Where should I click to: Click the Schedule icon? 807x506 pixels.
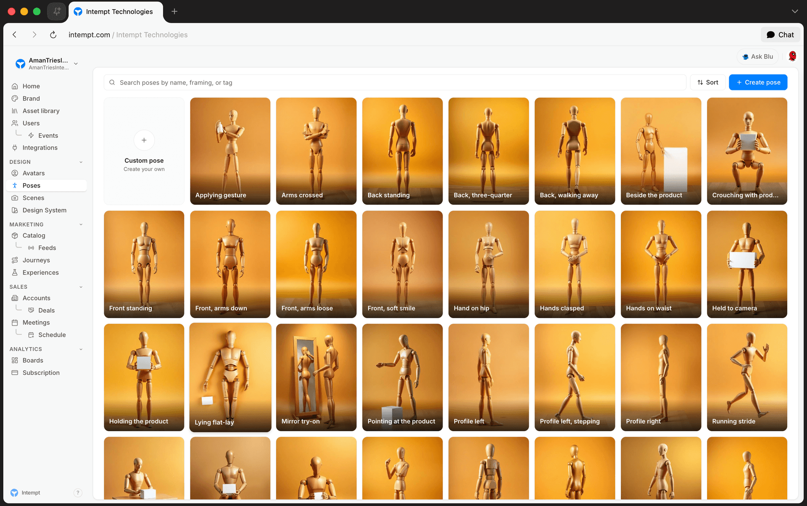pyautogui.click(x=31, y=335)
